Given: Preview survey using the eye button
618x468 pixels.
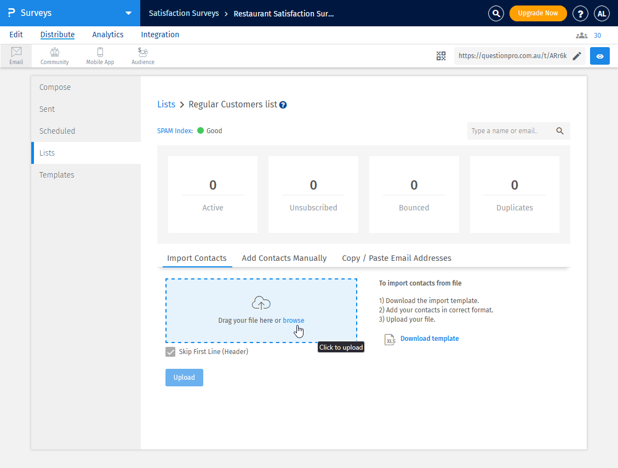Looking at the screenshot, I should pos(600,56).
